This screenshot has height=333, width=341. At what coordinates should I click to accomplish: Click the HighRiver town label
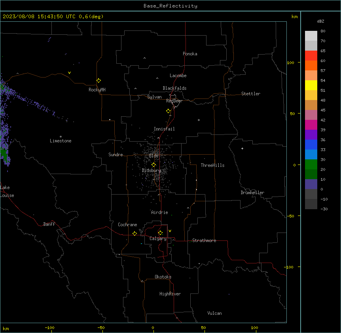(170, 294)
